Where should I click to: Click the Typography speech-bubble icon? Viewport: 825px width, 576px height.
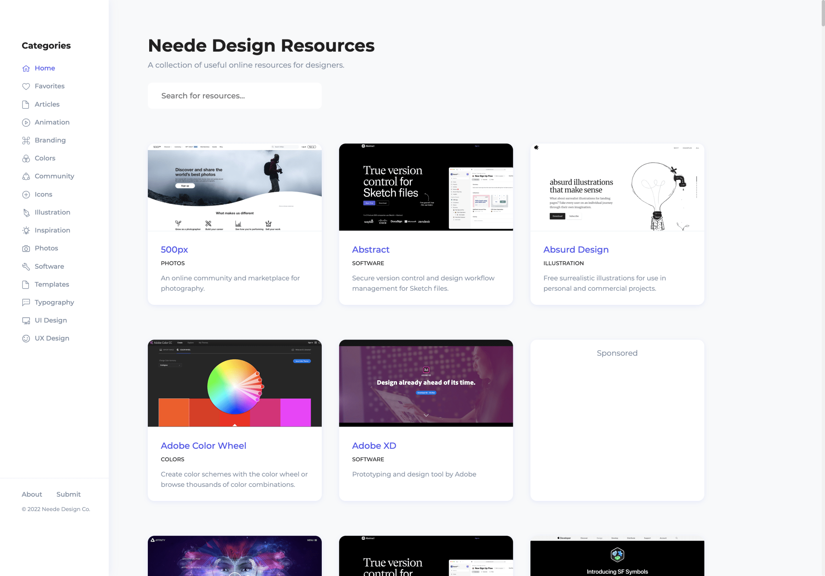[x=26, y=302]
